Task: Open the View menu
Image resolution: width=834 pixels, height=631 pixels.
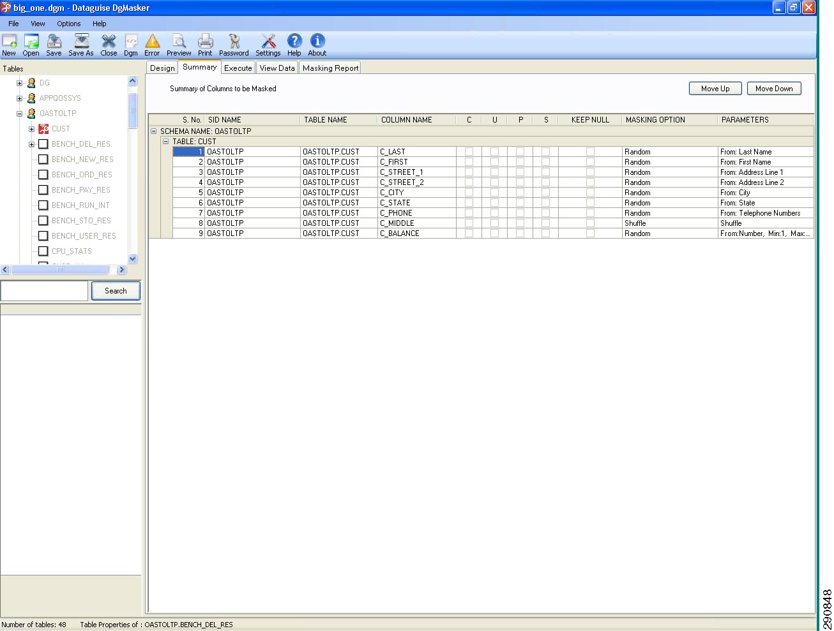Action: point(38,24)
